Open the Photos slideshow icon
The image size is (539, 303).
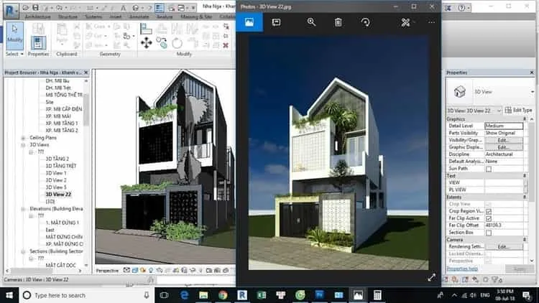276,22
